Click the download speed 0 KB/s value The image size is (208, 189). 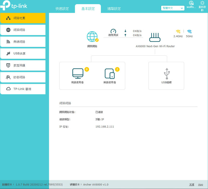pyautogui.click(x=137, y=31)
